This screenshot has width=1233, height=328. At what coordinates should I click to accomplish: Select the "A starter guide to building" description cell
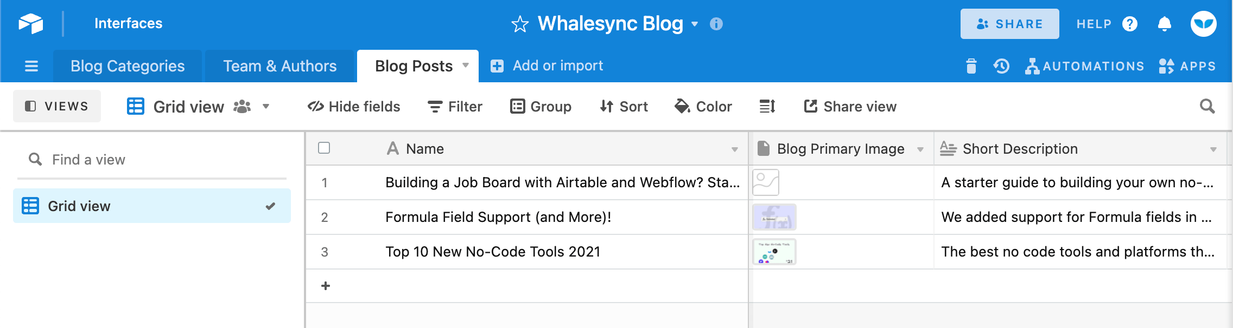pyautogui.click(x=1080, y=182)
